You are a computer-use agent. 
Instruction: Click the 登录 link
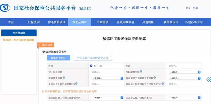pyautogui.click(x=188, y=8)
